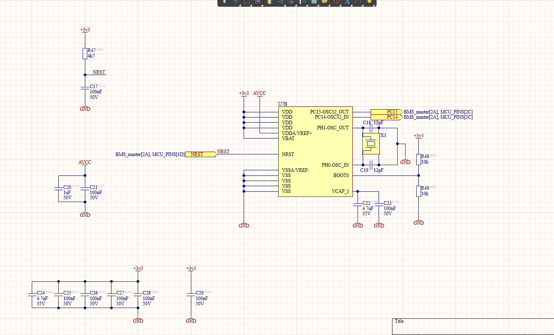Select the place text string tool
This screenshot has width=554, height=335.
(x=348, y=3)
